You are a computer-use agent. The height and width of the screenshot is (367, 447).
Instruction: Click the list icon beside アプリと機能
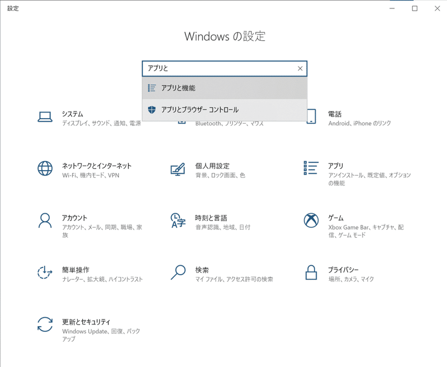(x=151, y=88)
